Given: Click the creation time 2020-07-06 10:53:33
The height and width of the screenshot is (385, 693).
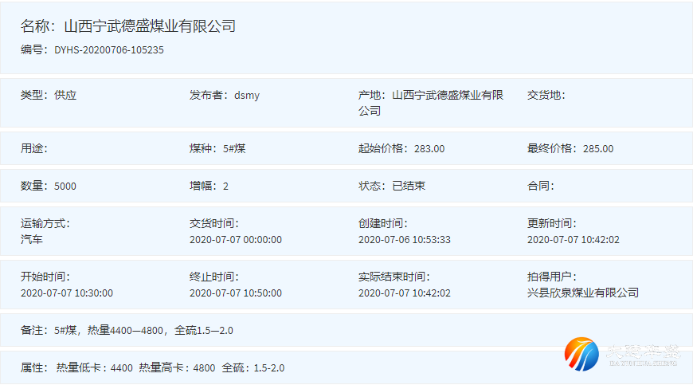Looking at the screenshot, I should click(x=405, y=239).
